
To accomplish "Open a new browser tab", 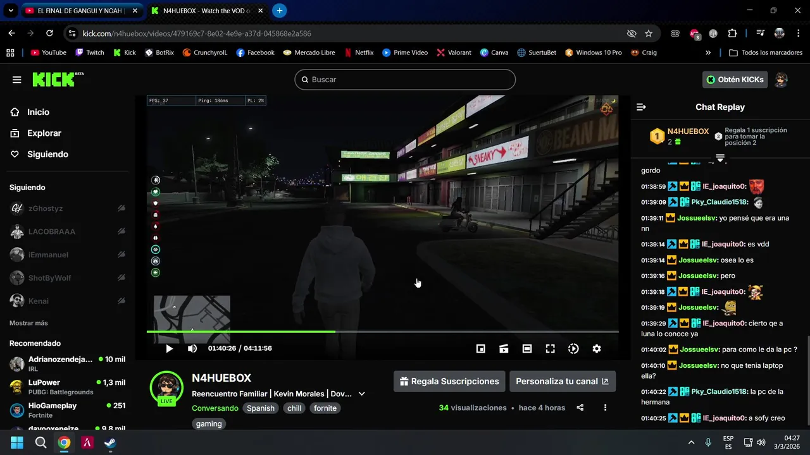I will tap(279, 11).
